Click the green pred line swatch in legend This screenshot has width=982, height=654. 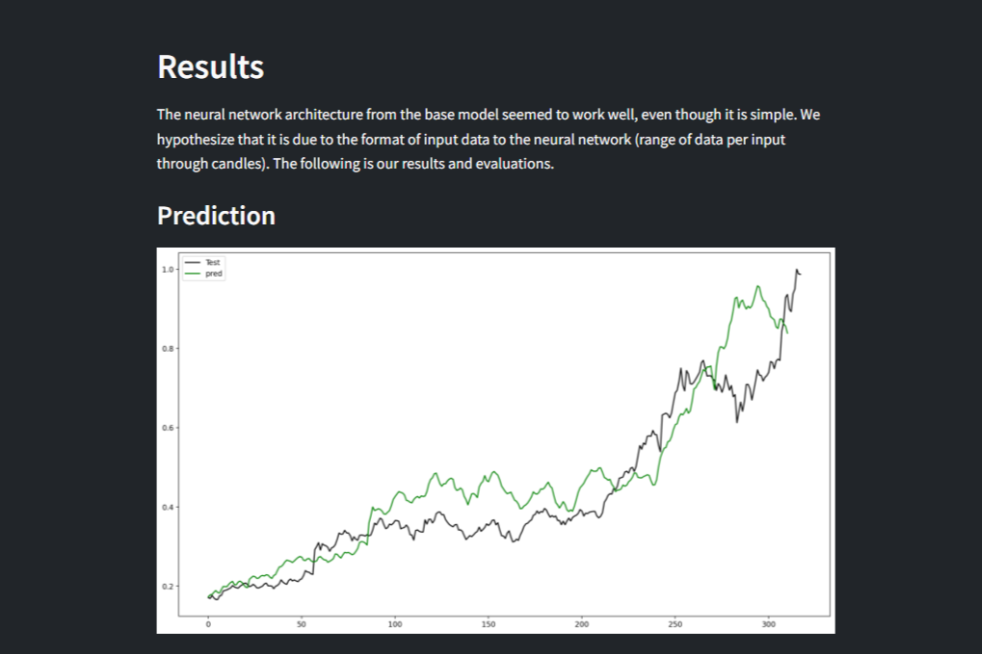(x=193, y=274)
